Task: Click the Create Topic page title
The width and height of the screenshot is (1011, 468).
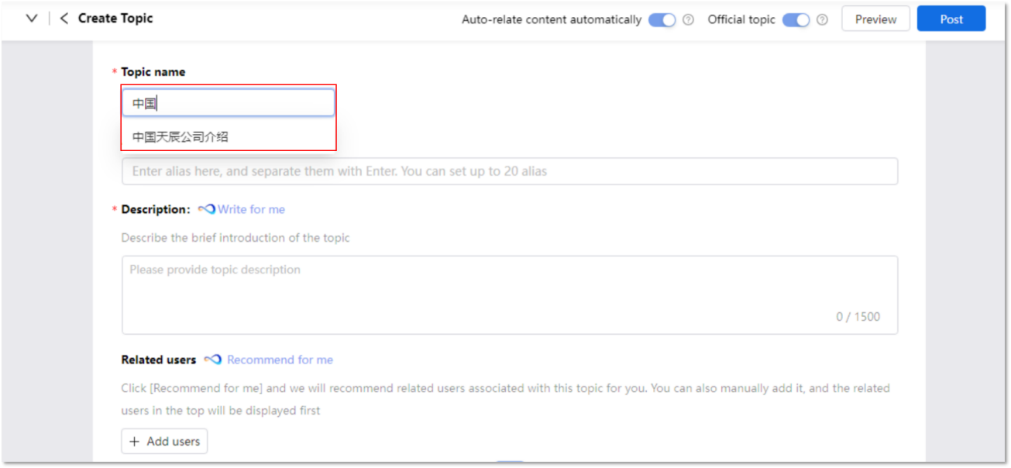Action: click(x=115, y=19)
